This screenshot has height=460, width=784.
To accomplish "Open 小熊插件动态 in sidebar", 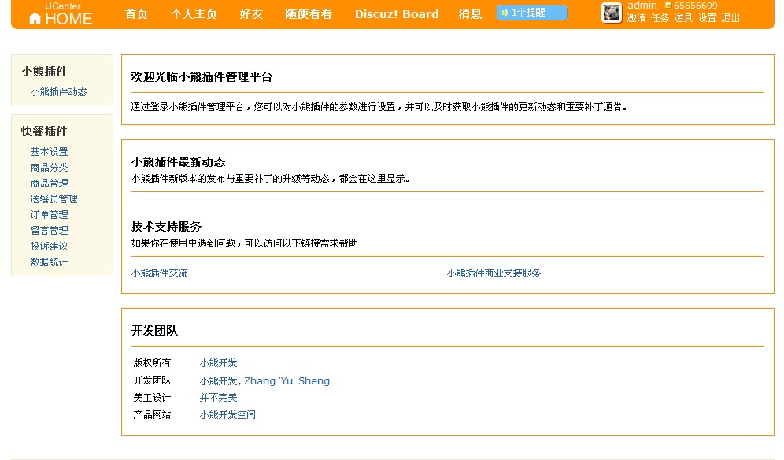I will (x=58, y=92).
